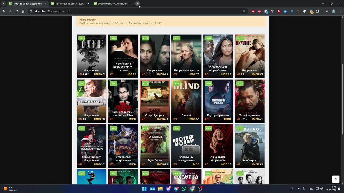Open the tab search dropdown arrow

coord(3,4)
